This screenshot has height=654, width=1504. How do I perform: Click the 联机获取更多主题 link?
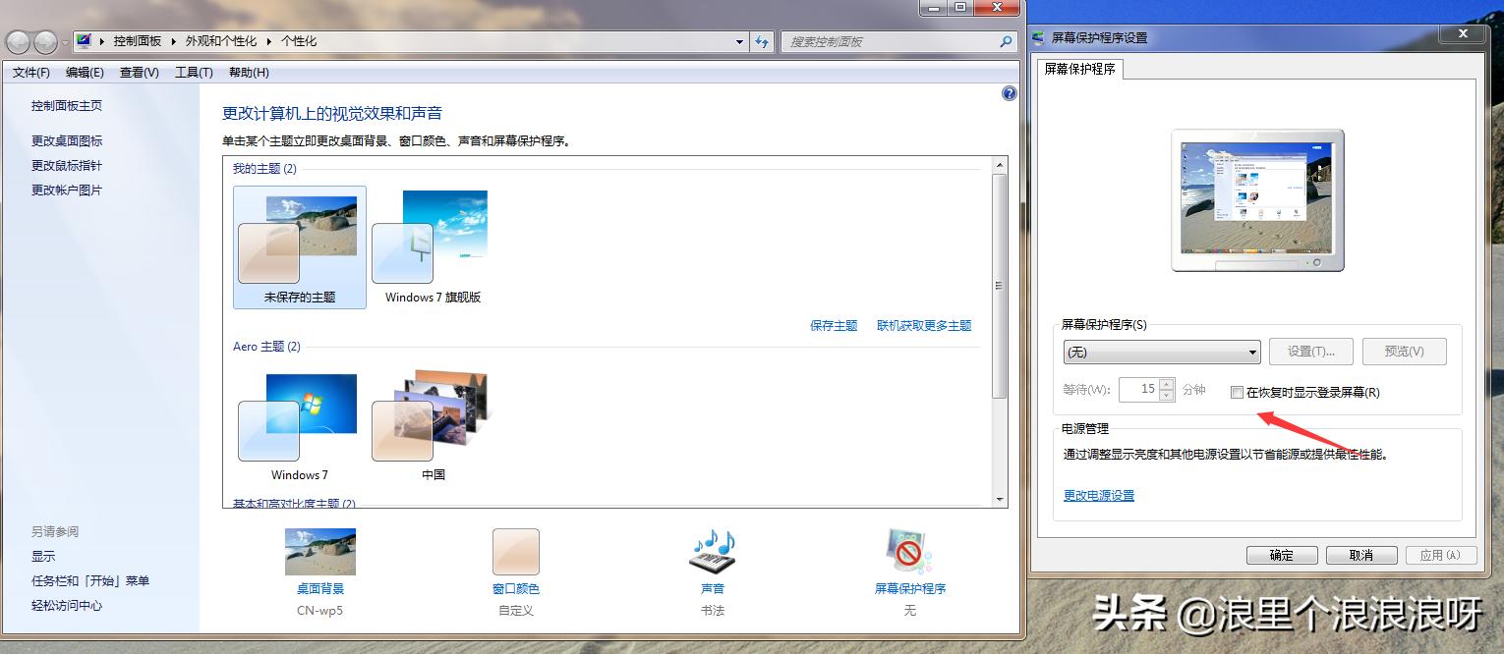(924, 326)
